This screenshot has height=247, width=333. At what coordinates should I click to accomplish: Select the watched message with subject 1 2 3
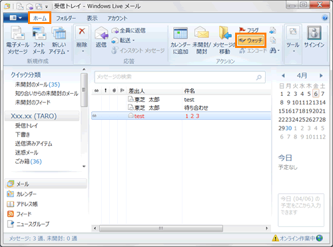181,116
